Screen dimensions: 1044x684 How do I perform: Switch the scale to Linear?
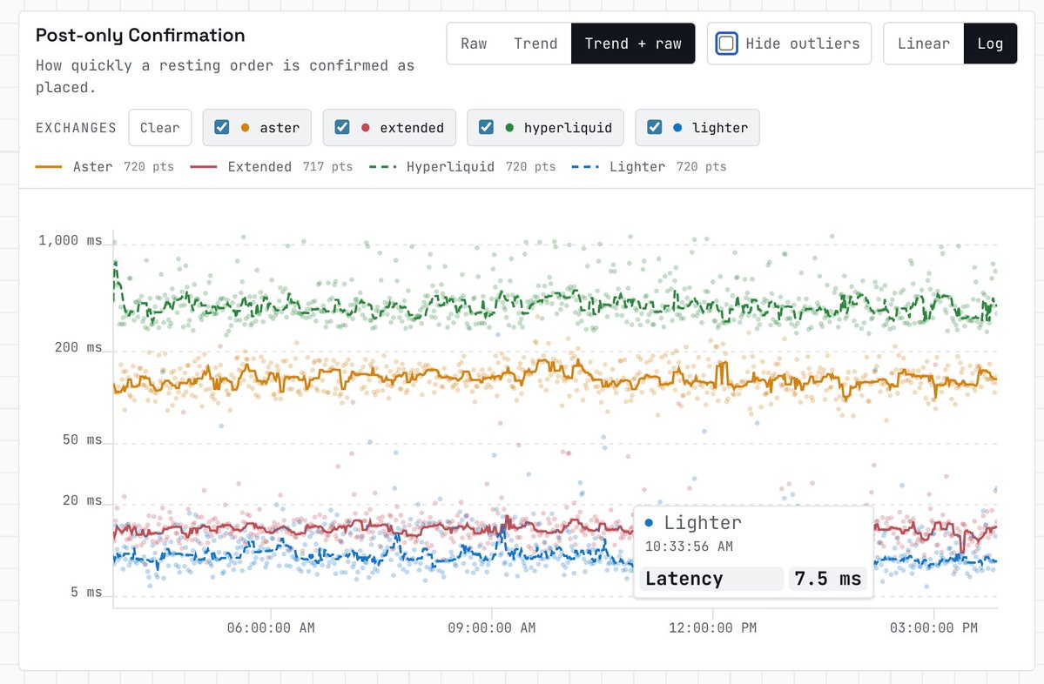[x=924, y=44]
